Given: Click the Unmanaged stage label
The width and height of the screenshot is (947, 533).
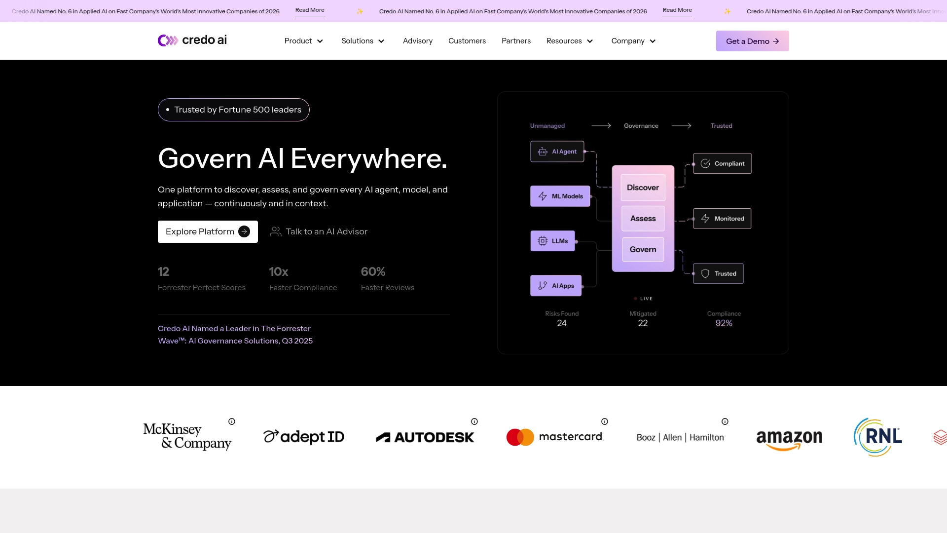Looking at the screenshot, I should point(547,126).
